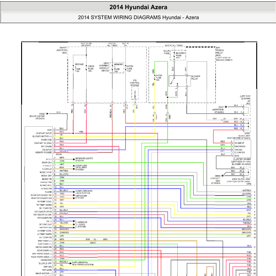
Task: Click the 'E/R FUSE & RELAY BOX' label
Action: (220, 52)
